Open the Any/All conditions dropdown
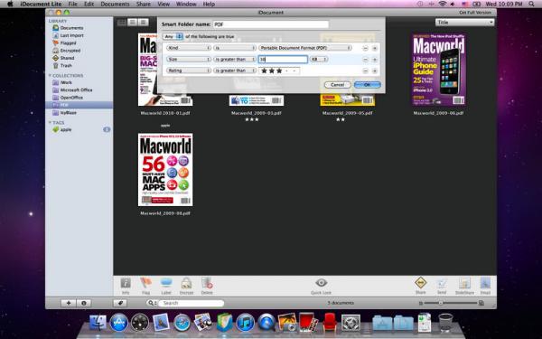Image resolution: width=542 pixels, height=339 pixels. pyautogui.click(x=173, y=36)
